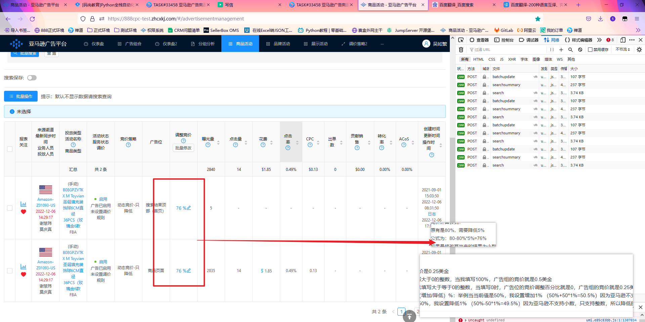Viewport: 645px width, 322px height.
Task: Click the request blocking icon in DevTools
Action: click(580, 50)
